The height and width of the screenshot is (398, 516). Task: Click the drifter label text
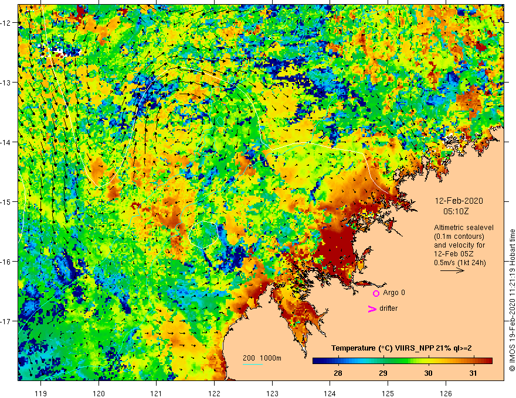[x=388, y=308]
